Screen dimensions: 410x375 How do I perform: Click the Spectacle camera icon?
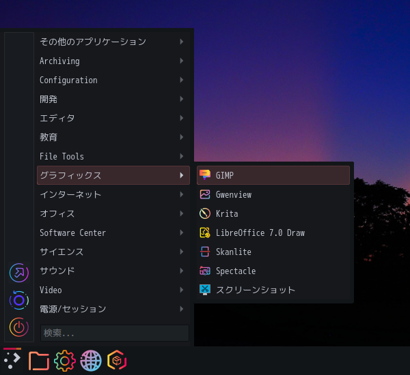[205, 271]
